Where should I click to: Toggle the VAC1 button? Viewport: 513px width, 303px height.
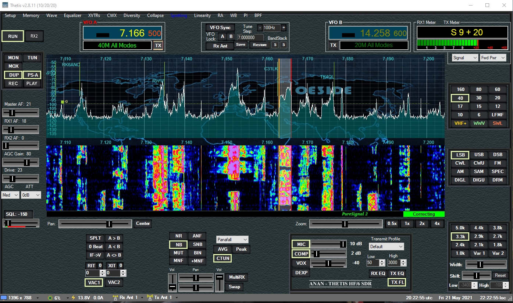coord(94,282)
